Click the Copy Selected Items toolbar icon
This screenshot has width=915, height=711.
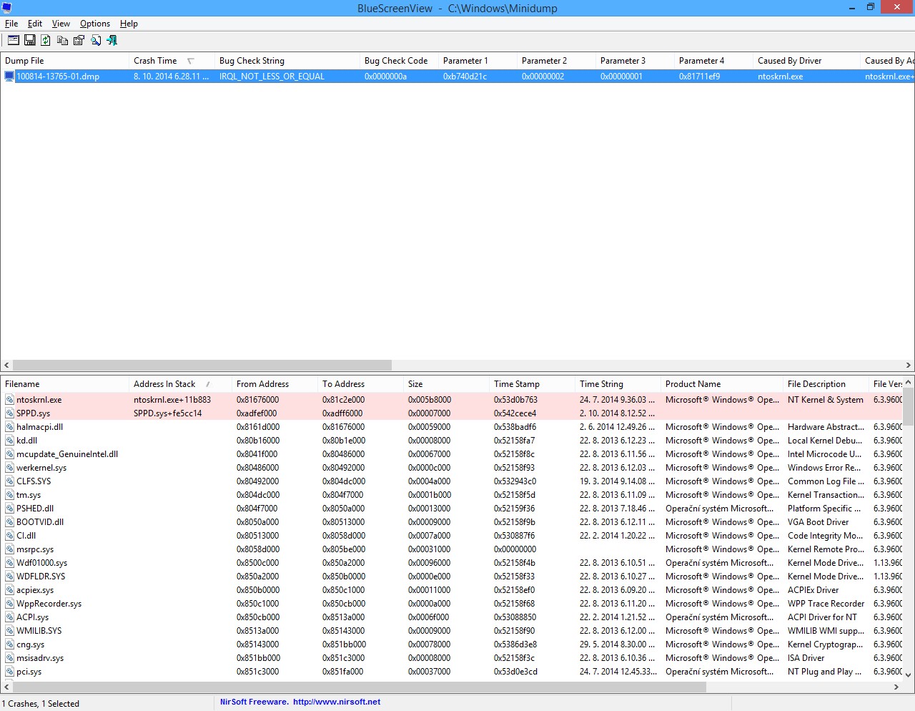[62, 40]
